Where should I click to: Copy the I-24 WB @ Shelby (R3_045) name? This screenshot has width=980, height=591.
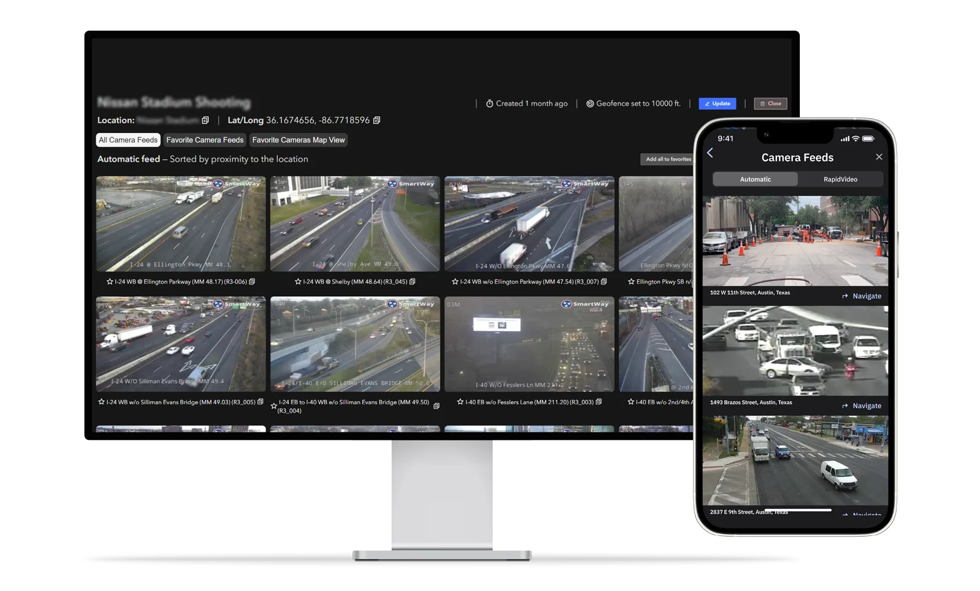pyautogui.click(x=413, y=282)
